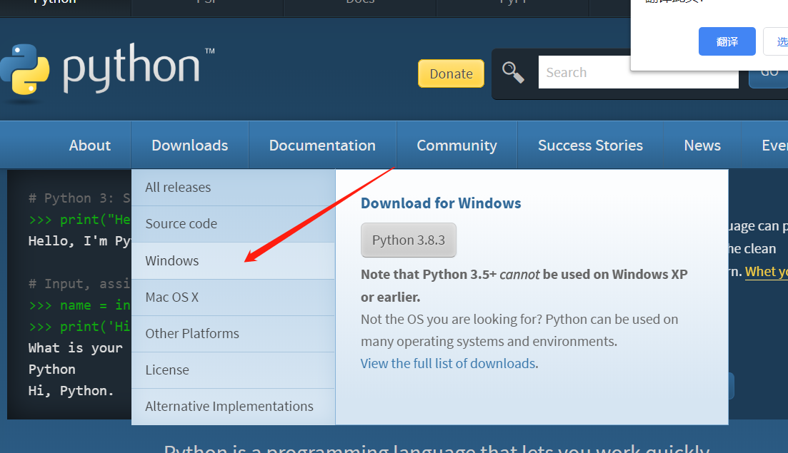Click the python wordmark text

tap(131, 68)
